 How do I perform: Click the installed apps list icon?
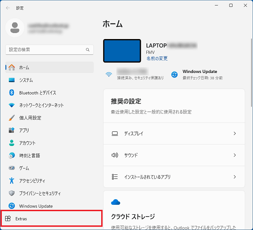click(115, 177)
